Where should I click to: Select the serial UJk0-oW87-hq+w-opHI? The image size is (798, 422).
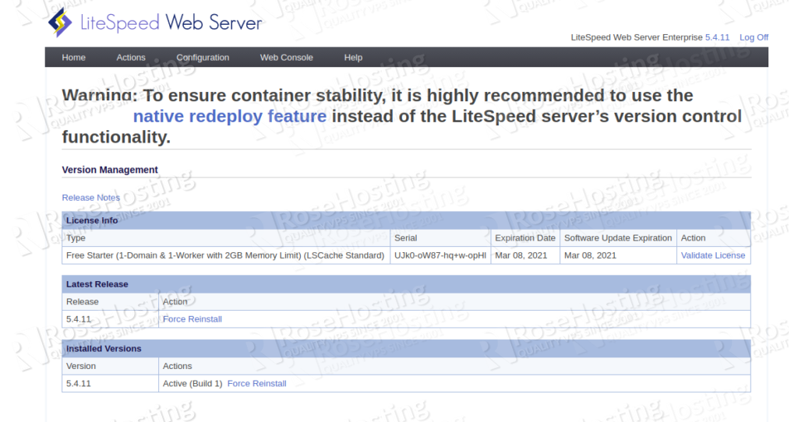440,255
